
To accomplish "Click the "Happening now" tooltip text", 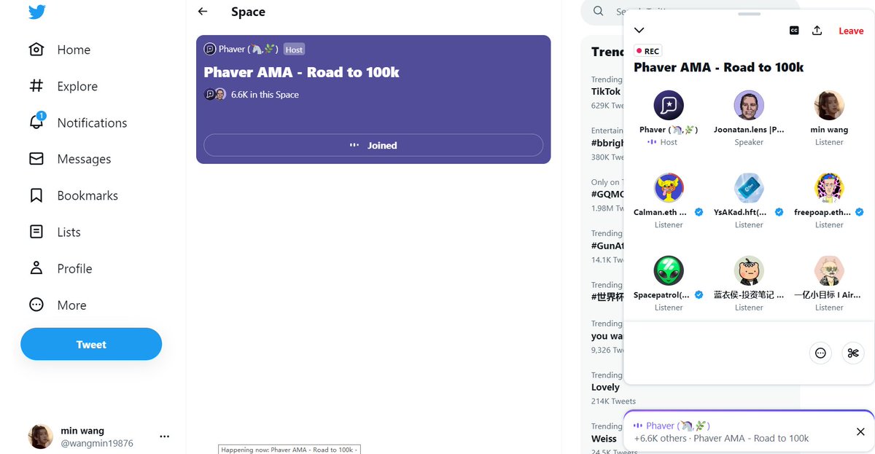I will 288,450.
